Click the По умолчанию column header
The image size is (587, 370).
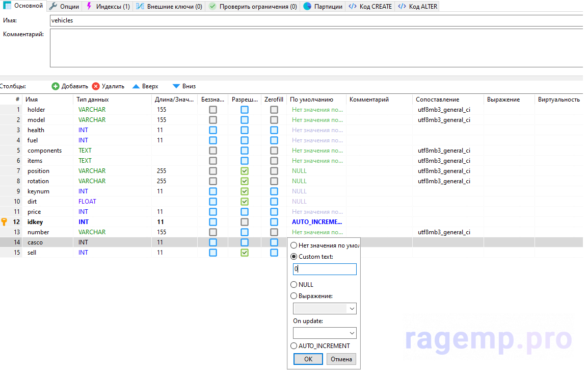(x=311, y=100)
